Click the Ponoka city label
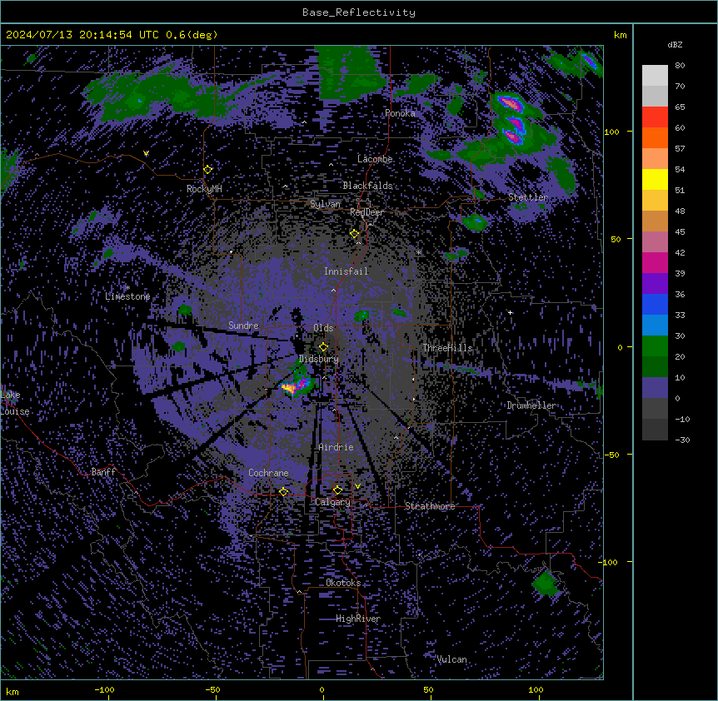Image resolution: width=718 pixels, height=701 pixels. pyautogui.click(x=400, y=113)
